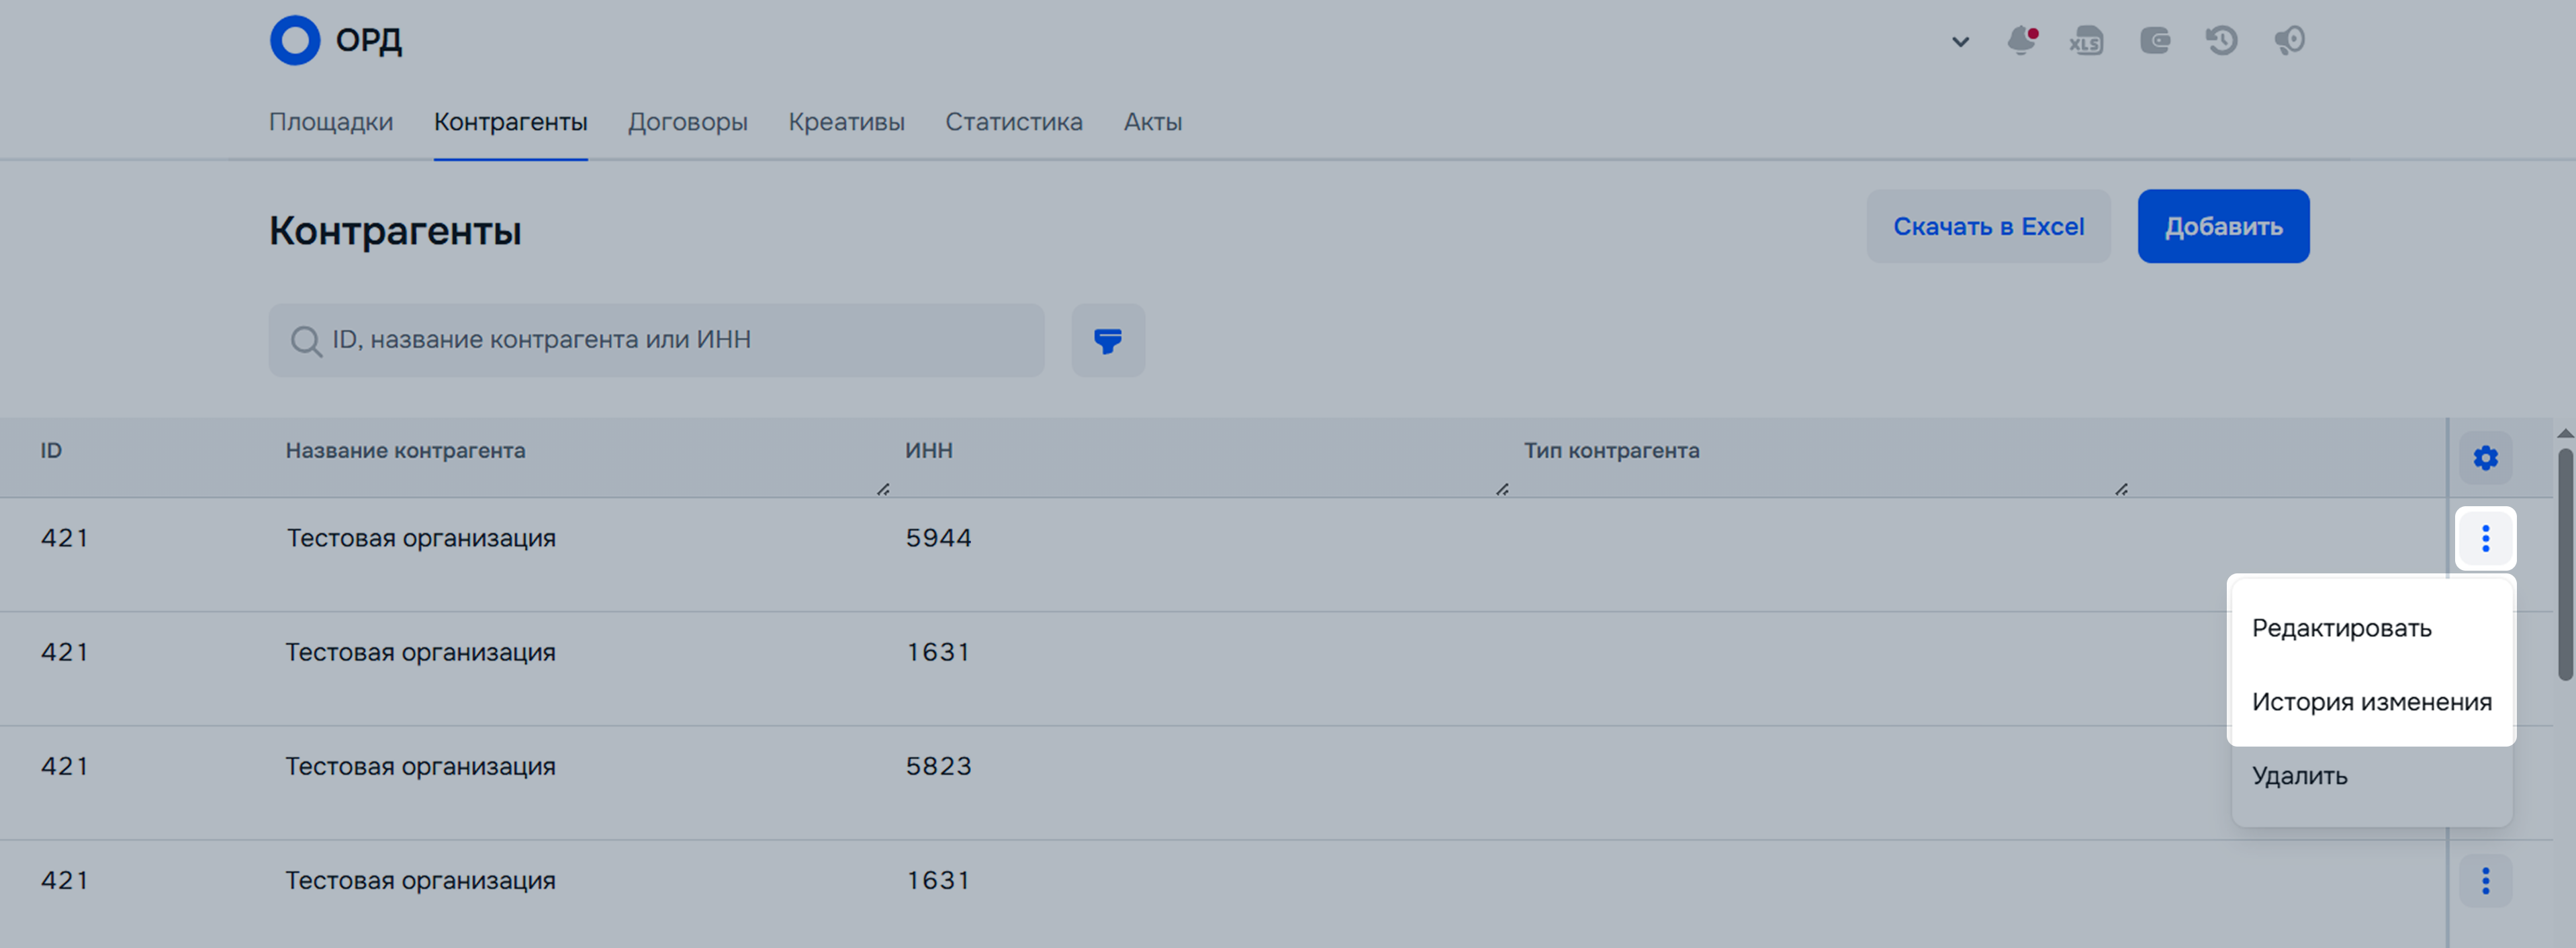The height and width of the screenshot is (948, 2576).
Task: Switch to the Договоры tab
Action: [687, 122]
